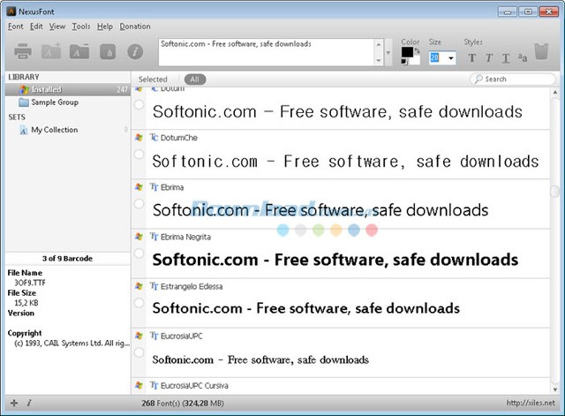This screenshot has height=416, width=565.
Task: Select the radio button for DotumChe font
Action: (x=139, y=155)
